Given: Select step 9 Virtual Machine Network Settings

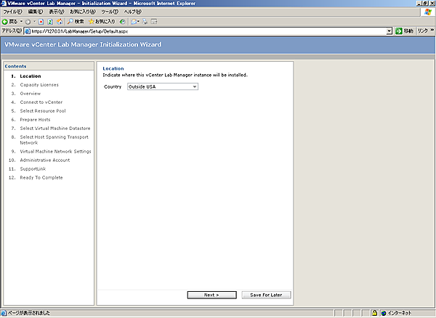Looking at the screenshot, I should click(x=55, y=151).
